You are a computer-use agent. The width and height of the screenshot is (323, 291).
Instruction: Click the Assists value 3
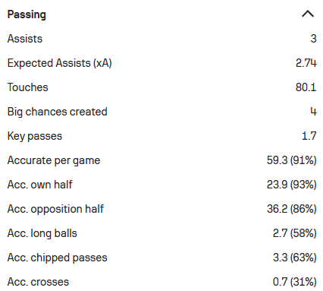coord(313,39)
